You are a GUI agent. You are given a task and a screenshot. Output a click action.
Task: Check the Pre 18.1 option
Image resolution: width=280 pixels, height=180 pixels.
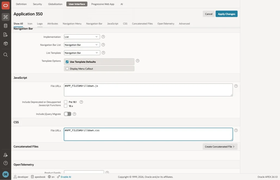tap(66, 102)
